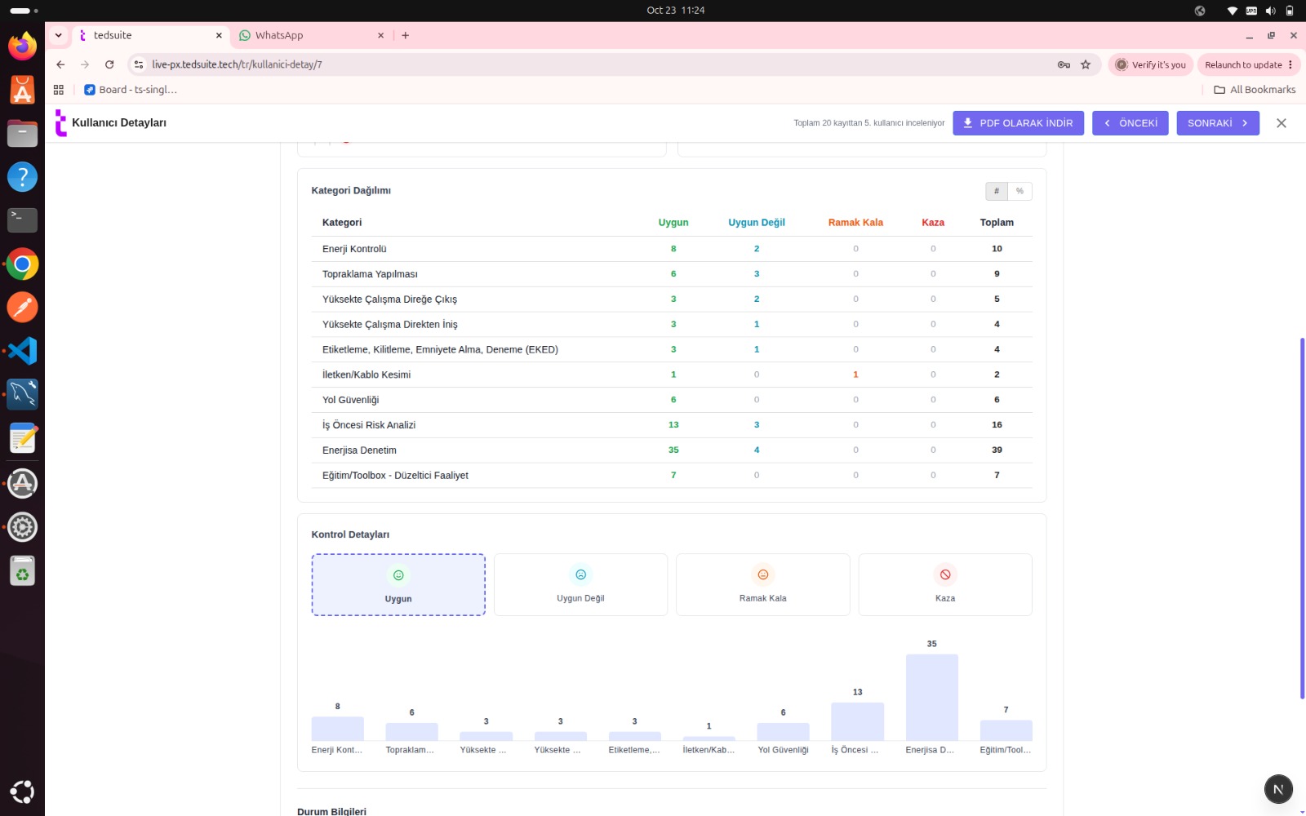
Task: Launch Software Updater from dock
Action: coord(22,483)
